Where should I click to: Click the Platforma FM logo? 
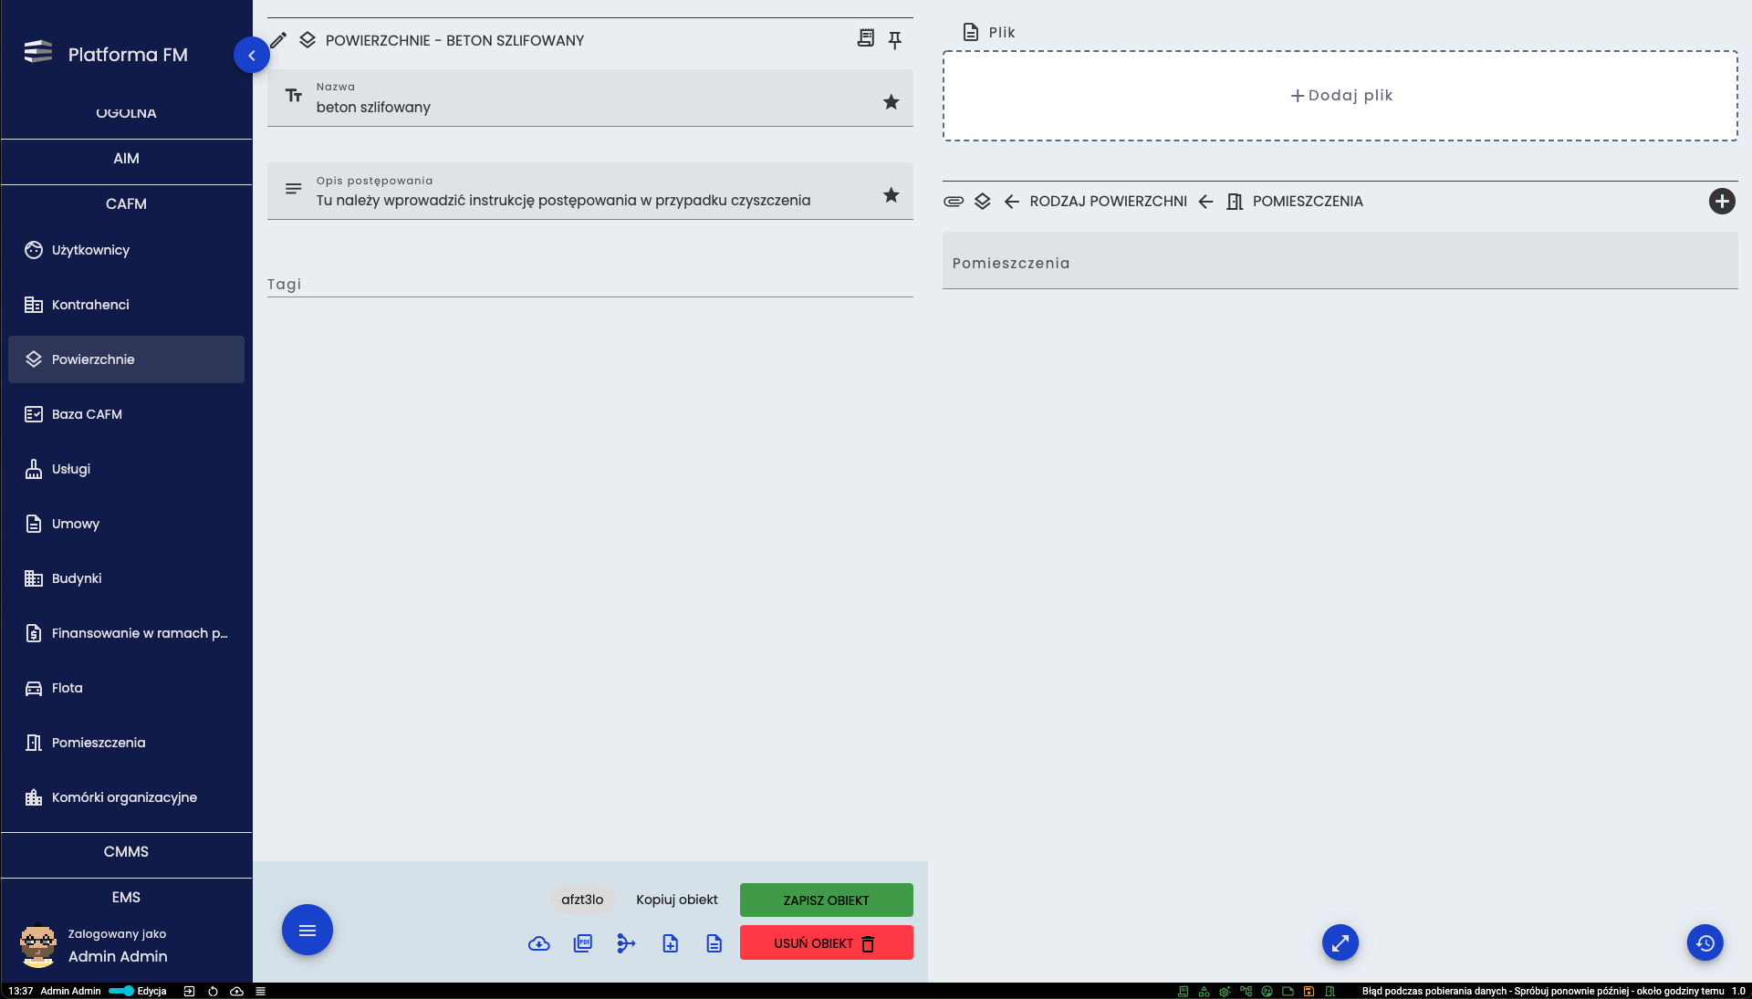pyautogui.click(x=38, y=52)
